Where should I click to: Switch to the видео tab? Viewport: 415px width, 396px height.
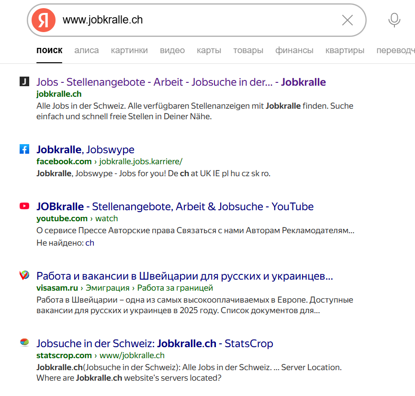tap(172, 50)
